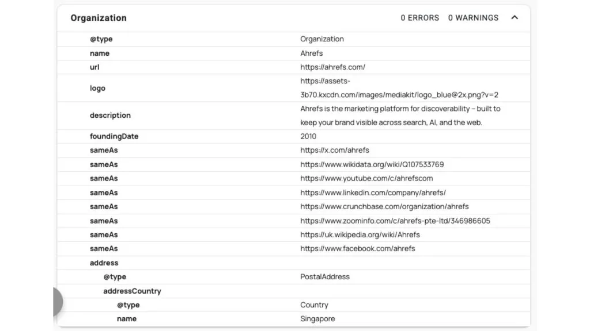
Task: Open the x.com/ahrefs sameAs link
Action: [x=335, y=150]
